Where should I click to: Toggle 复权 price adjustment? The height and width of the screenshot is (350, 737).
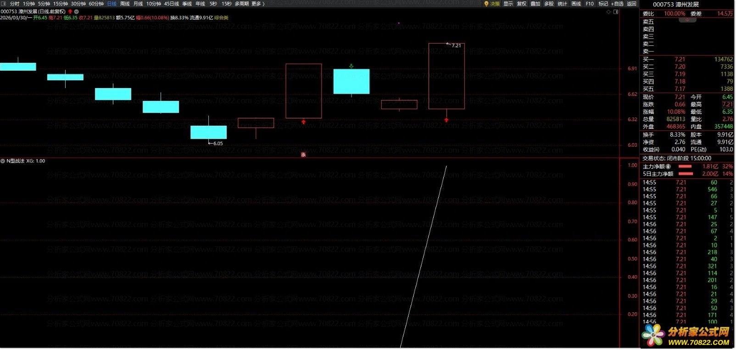pos(522,4)
